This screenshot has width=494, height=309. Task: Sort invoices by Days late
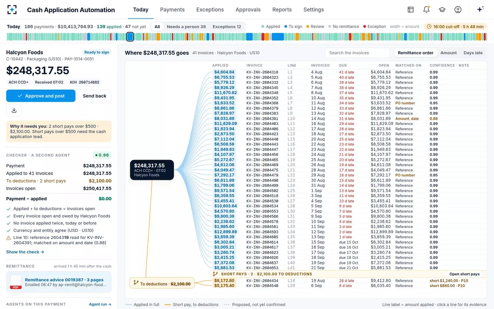pyautogui.click(x=473, y=53)
